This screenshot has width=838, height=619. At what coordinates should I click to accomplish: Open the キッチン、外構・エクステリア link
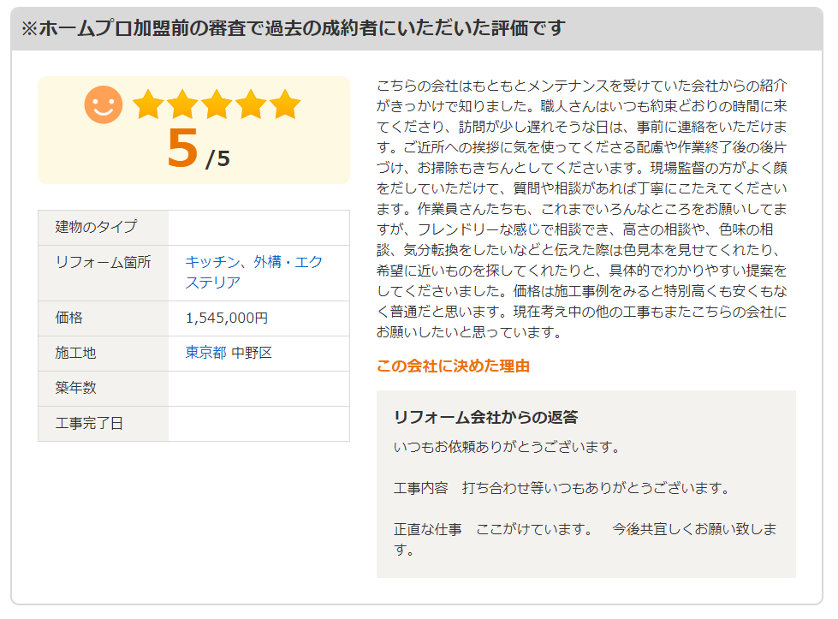(x=254, y=272)
